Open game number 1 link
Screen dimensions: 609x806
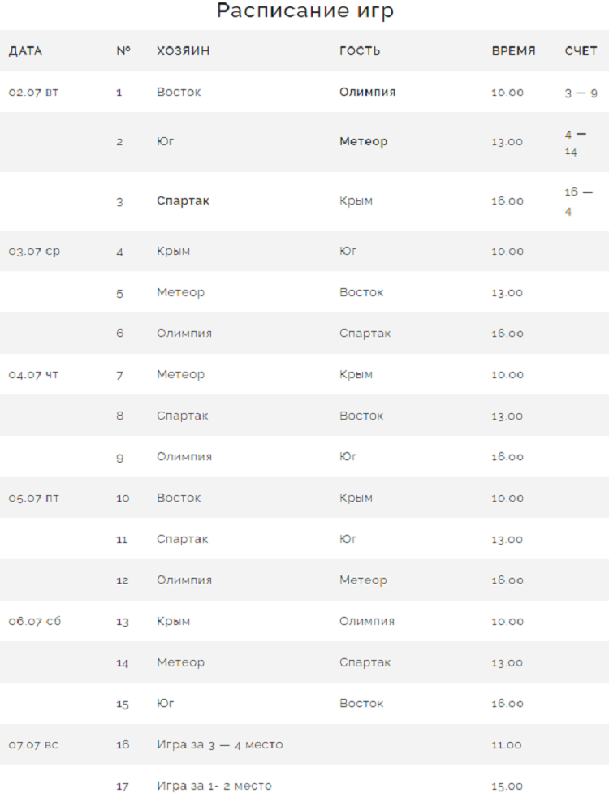click(x=119, y=93)
